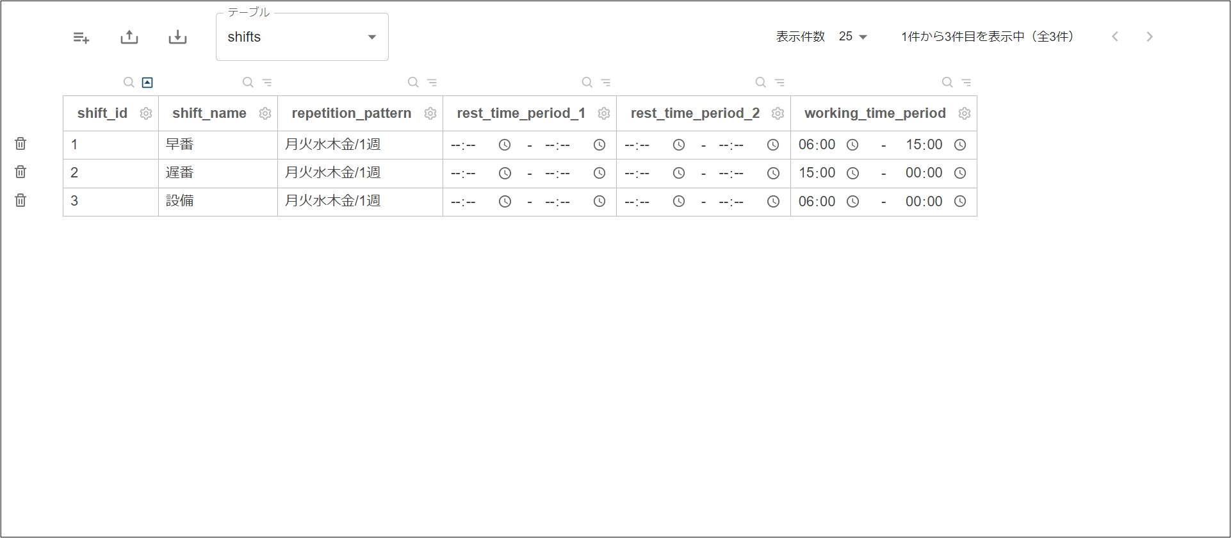Click shift_id cell with value 1
Screen dimensions: 1231x538
coord(111,145)
